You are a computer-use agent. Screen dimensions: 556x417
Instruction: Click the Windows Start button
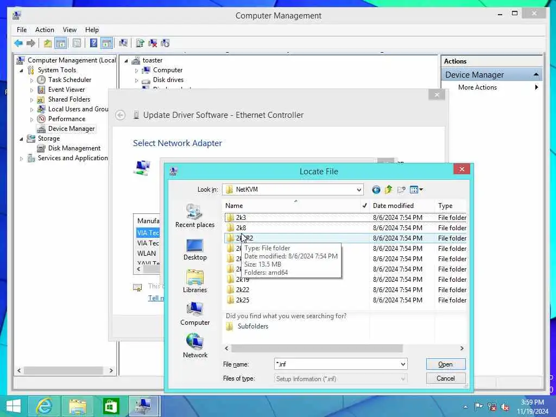coord(14,406)
